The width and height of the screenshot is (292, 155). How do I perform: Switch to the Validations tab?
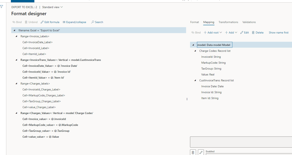pyautogui.click(x=249, y=22)
